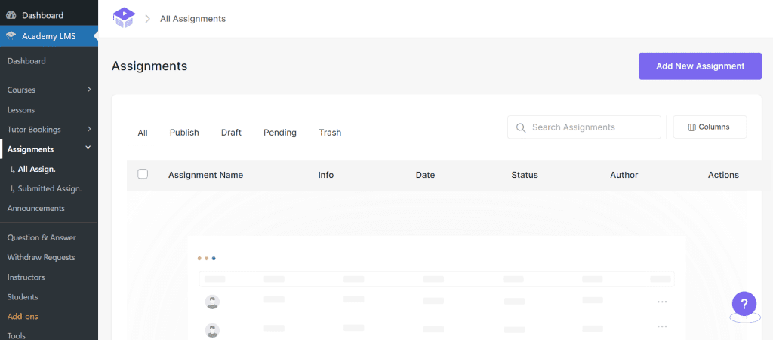Open Assignments in sidebar
This screenshot has height=340, width=773.
pos(30,149)
